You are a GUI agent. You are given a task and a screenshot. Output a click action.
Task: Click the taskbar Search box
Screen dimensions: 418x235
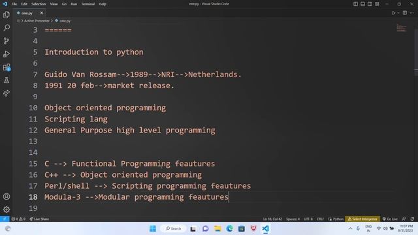click(174, 228)
